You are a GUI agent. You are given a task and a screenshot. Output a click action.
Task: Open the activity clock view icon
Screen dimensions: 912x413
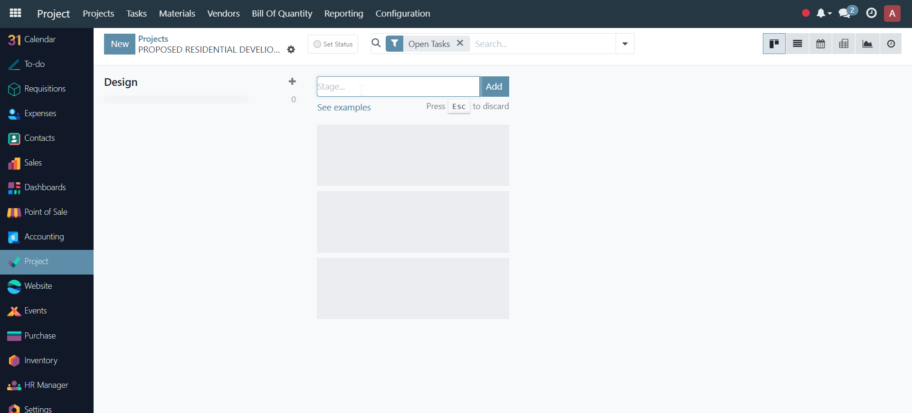tap(891, 44)
